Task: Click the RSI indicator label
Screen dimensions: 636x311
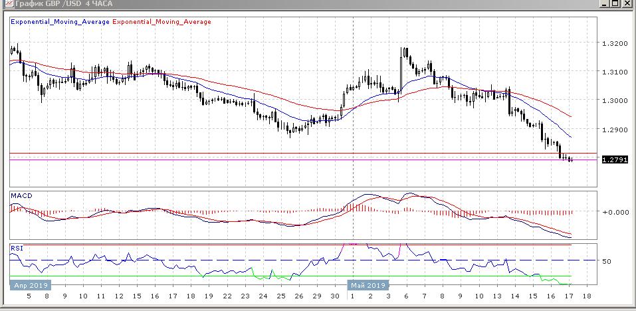Action: coord(17,248)
